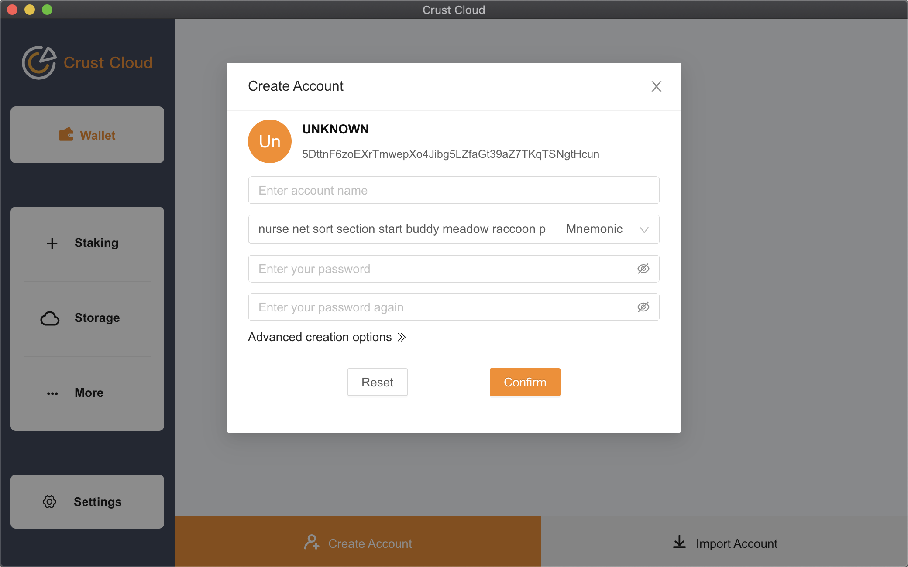The image size is (908, 567).
Task: Click the Staking plus icon
Action: (x=52, y=243)
